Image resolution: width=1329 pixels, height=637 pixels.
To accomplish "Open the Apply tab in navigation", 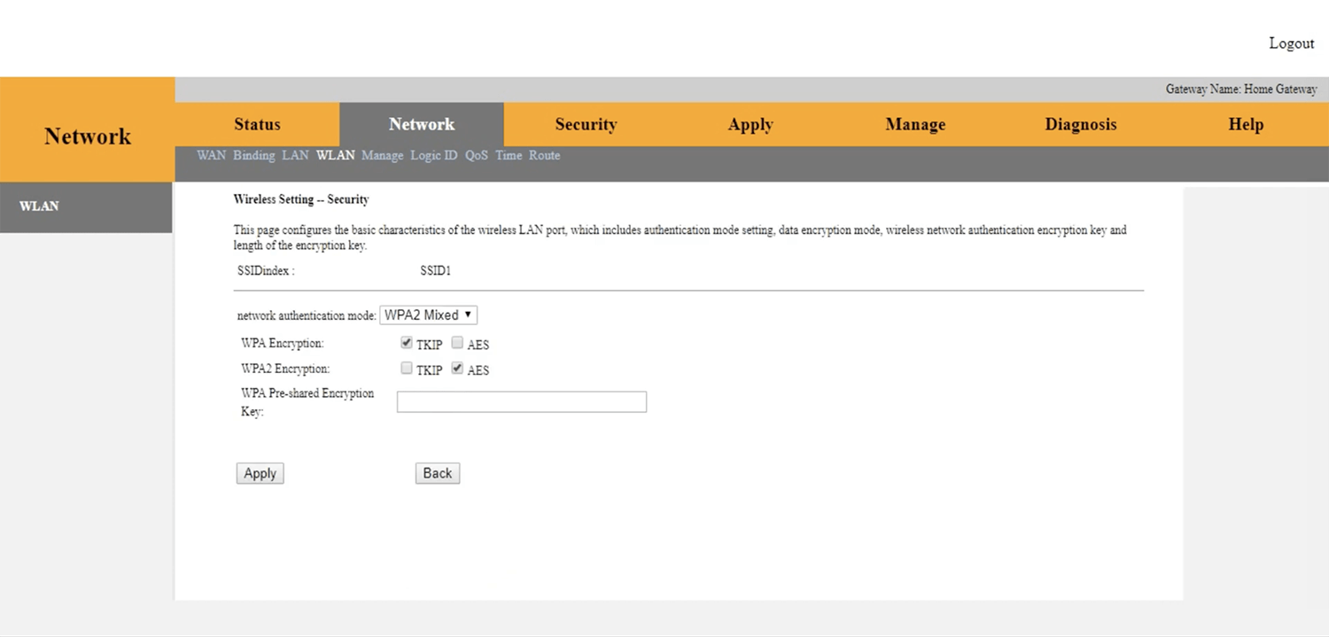I will click(x=750, y=125).
